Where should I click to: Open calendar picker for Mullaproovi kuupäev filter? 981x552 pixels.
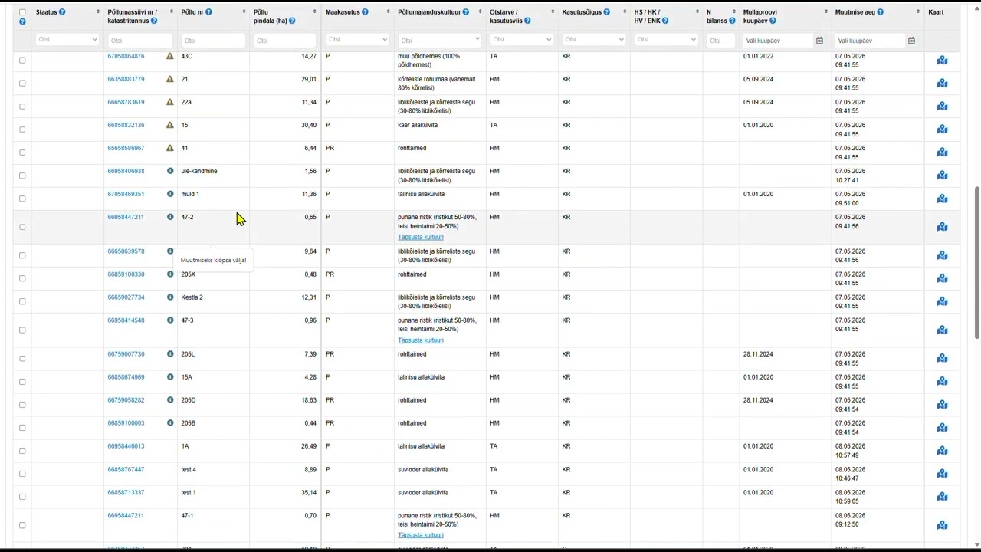[x=819, y=40]
